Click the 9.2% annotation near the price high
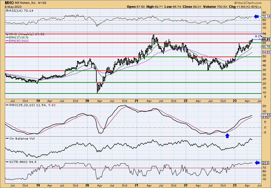Screen dimensions: 271x188 coord(259,36)
